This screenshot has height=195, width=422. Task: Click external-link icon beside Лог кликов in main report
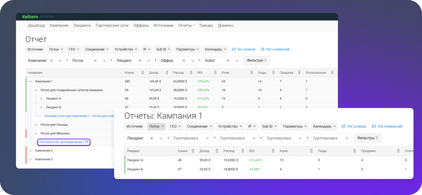(234, 49)
